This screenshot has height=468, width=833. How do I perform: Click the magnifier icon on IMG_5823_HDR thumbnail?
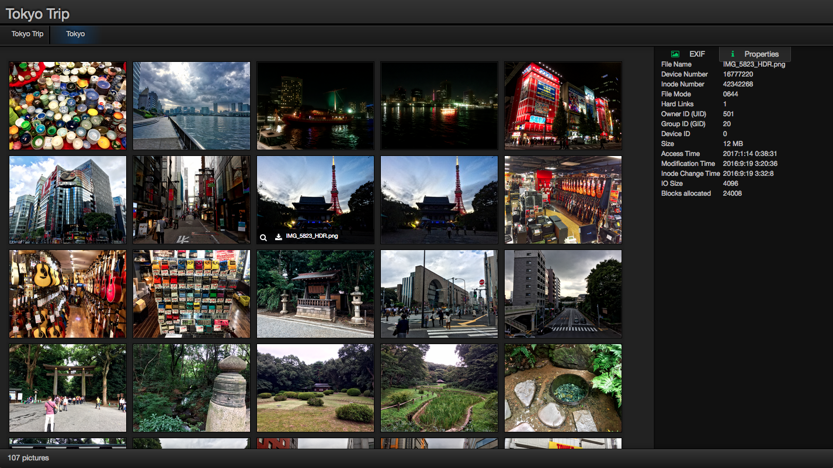(x=263, y=237)
